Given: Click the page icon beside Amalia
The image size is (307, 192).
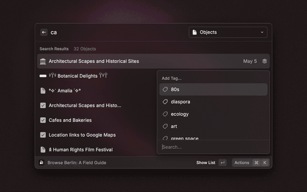Looking at the screenshot, I should point(43,91).
